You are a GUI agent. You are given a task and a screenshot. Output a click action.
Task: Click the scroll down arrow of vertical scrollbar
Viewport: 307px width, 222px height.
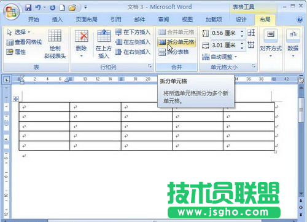301,194
